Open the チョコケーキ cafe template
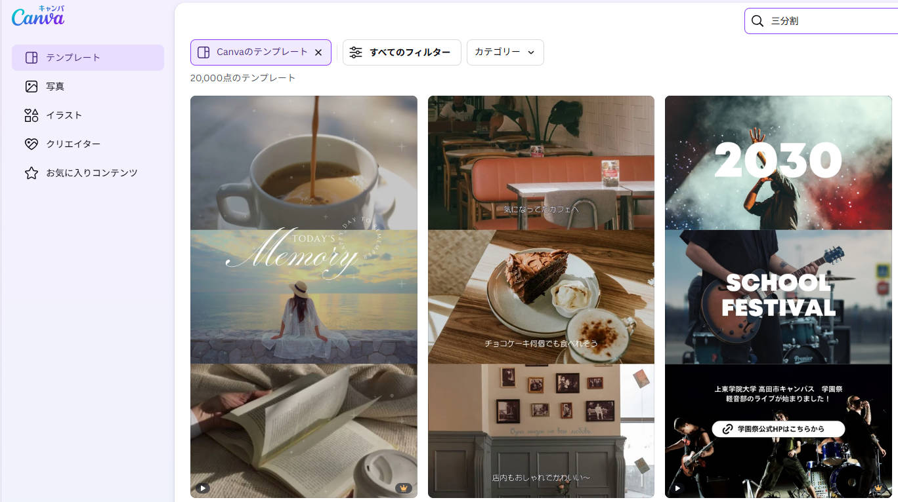 [541, 296]
